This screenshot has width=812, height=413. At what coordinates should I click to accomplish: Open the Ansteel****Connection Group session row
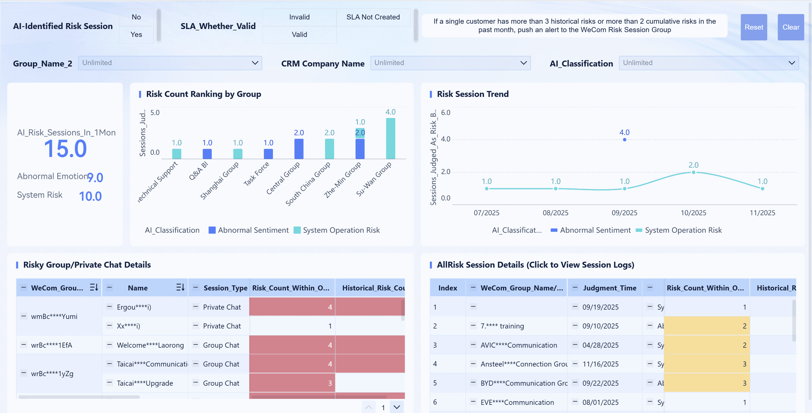613,363
